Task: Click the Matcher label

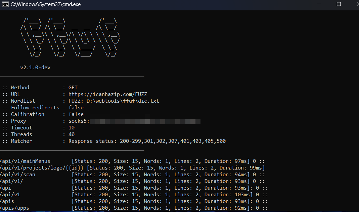Action: click(21, 141)
